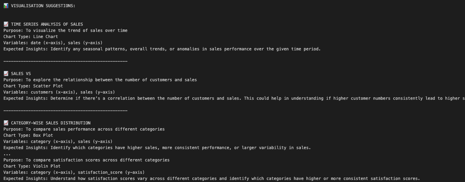
Task: Click the Purpose line about satisfaction scores
Action: click(x=86, y=160)
